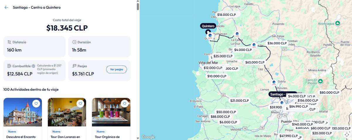Click the map recenter icon in the corner
This screenshot has height=140, width=352.
[347, 134]
